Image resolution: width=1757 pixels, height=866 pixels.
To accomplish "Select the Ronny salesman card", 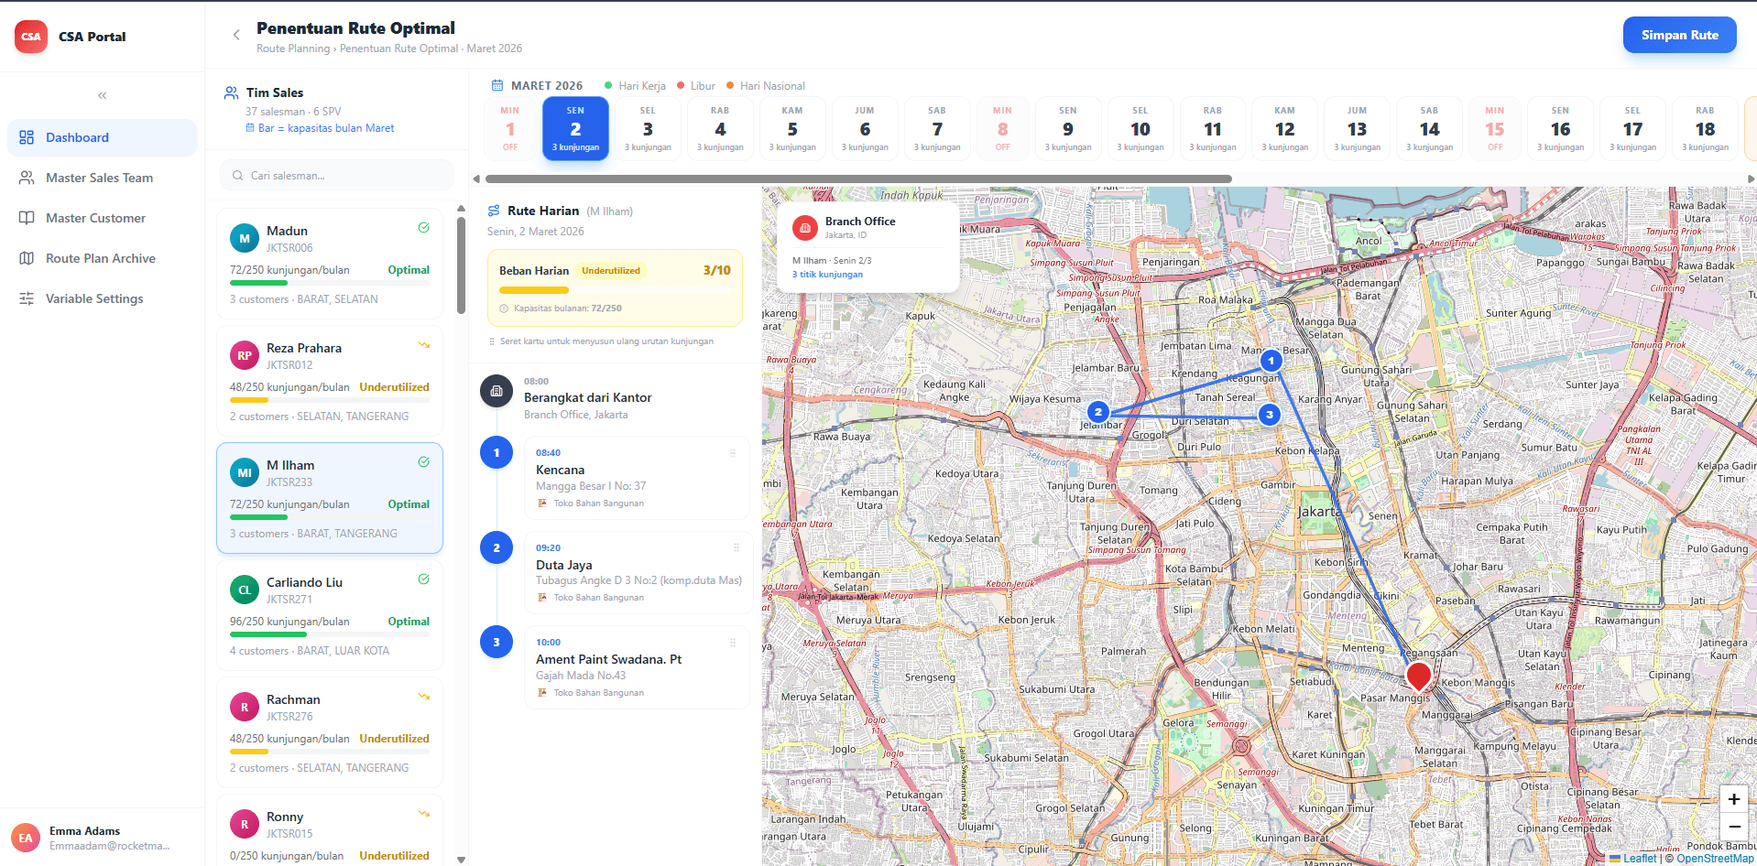I will pos(330,830).
